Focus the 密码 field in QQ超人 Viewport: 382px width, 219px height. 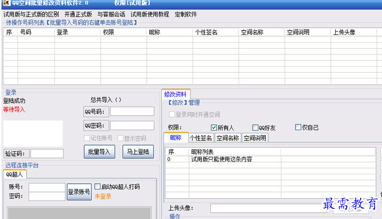(47, 196)
